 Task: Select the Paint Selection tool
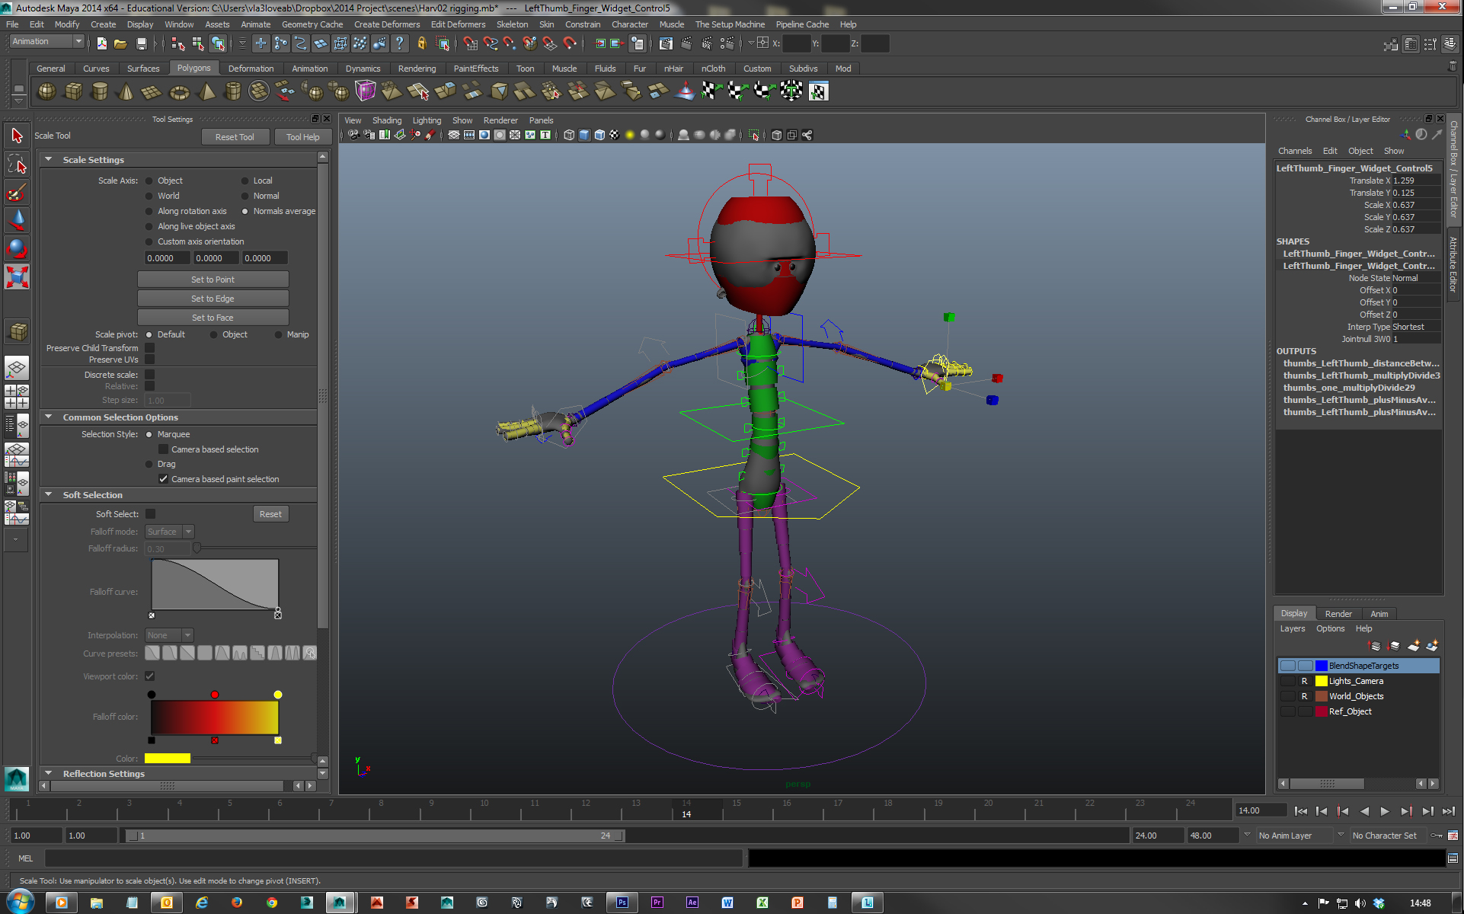pos(17,192)
